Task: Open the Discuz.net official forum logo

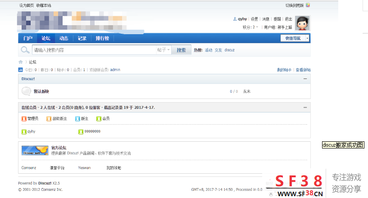Action: tap(35, 150)
